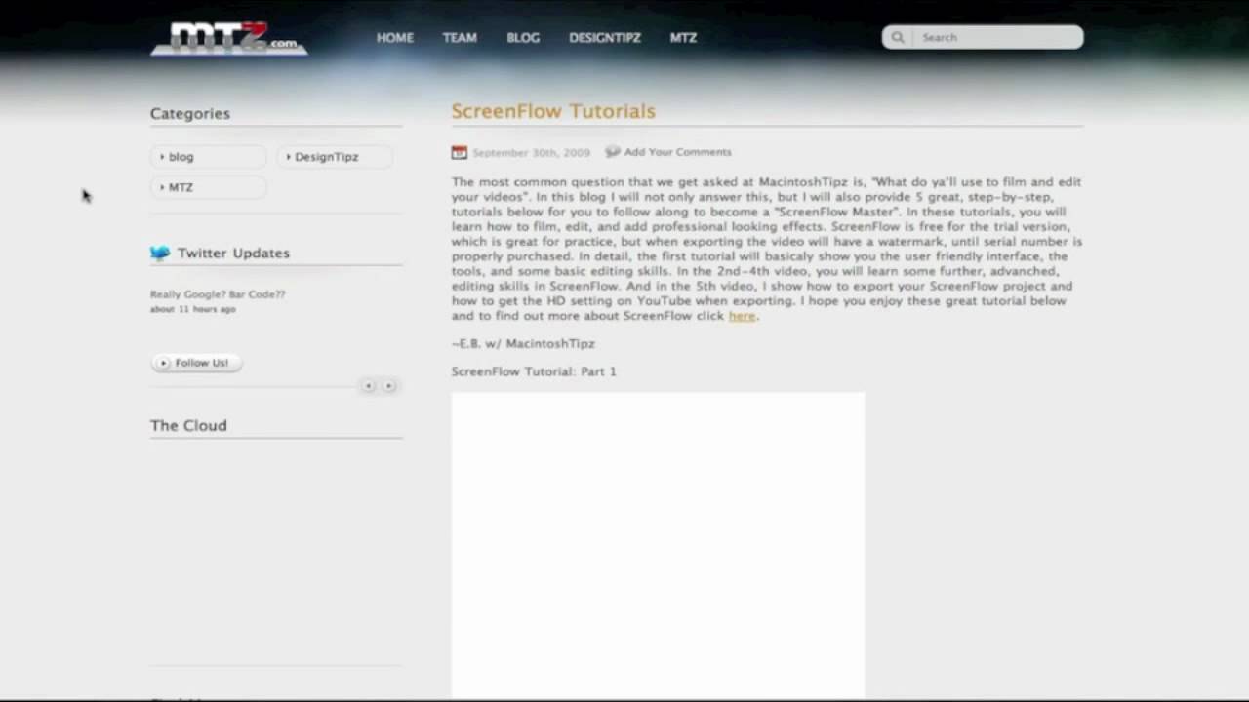Screen dimensions: 1249x702
Task: Open the MTZ navigation item
Action: (x=683, y=38)
